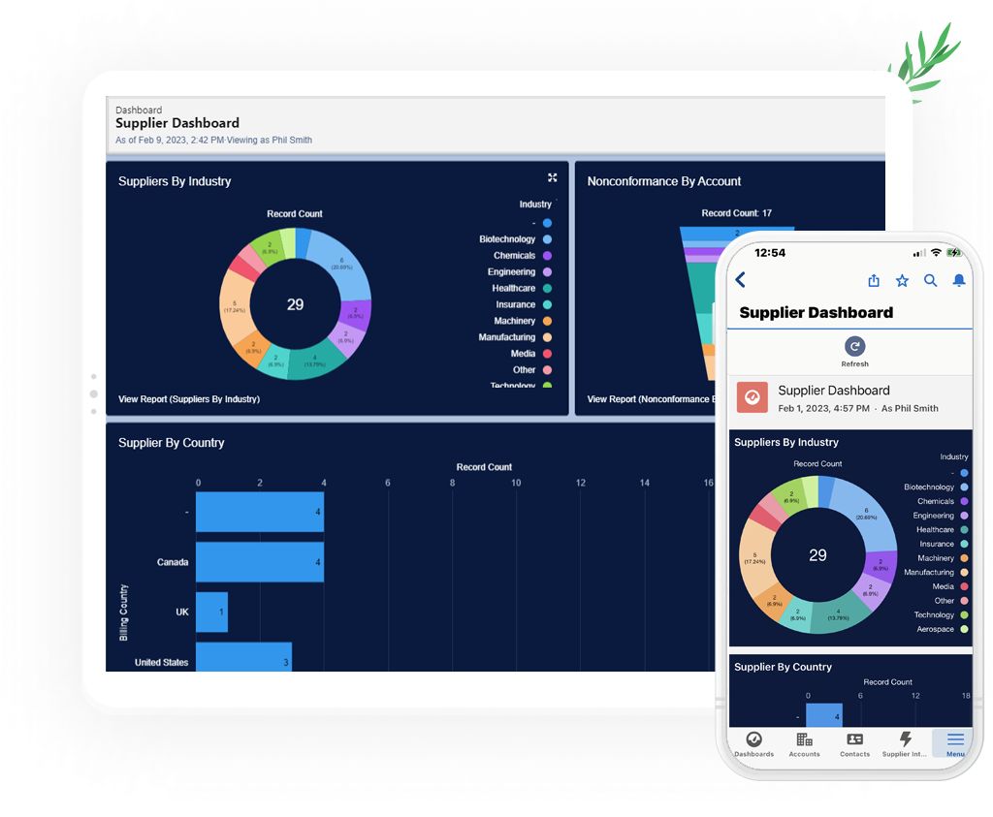Open search via the magnifying glass icon
The width and height of the screenshot is (993, 817).
930,280
